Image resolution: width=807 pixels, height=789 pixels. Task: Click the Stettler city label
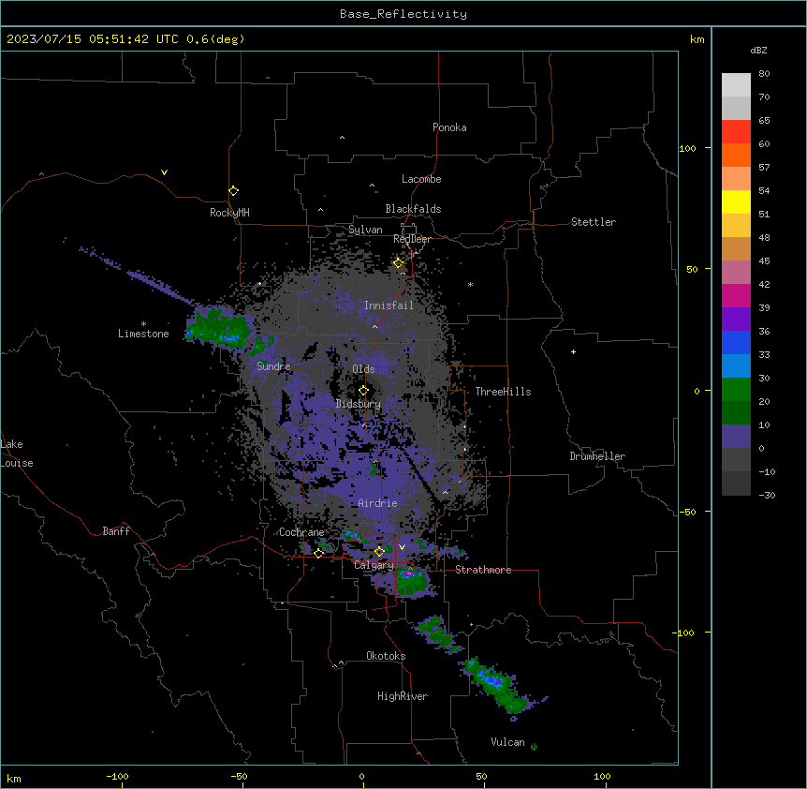pos(594,222)
